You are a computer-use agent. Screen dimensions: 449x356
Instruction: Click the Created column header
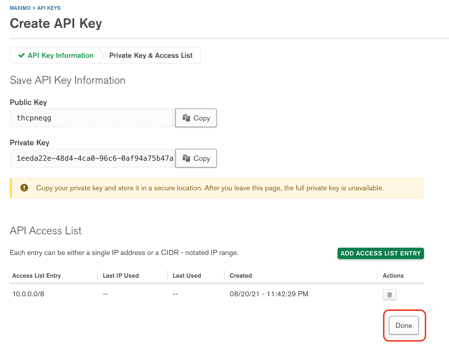click(x=240, y=276)
